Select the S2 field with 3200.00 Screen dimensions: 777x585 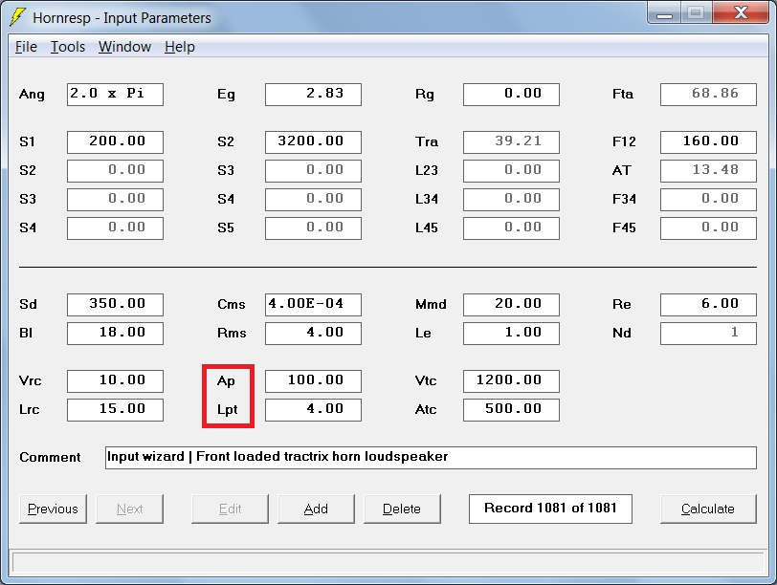tap(313, 142)
